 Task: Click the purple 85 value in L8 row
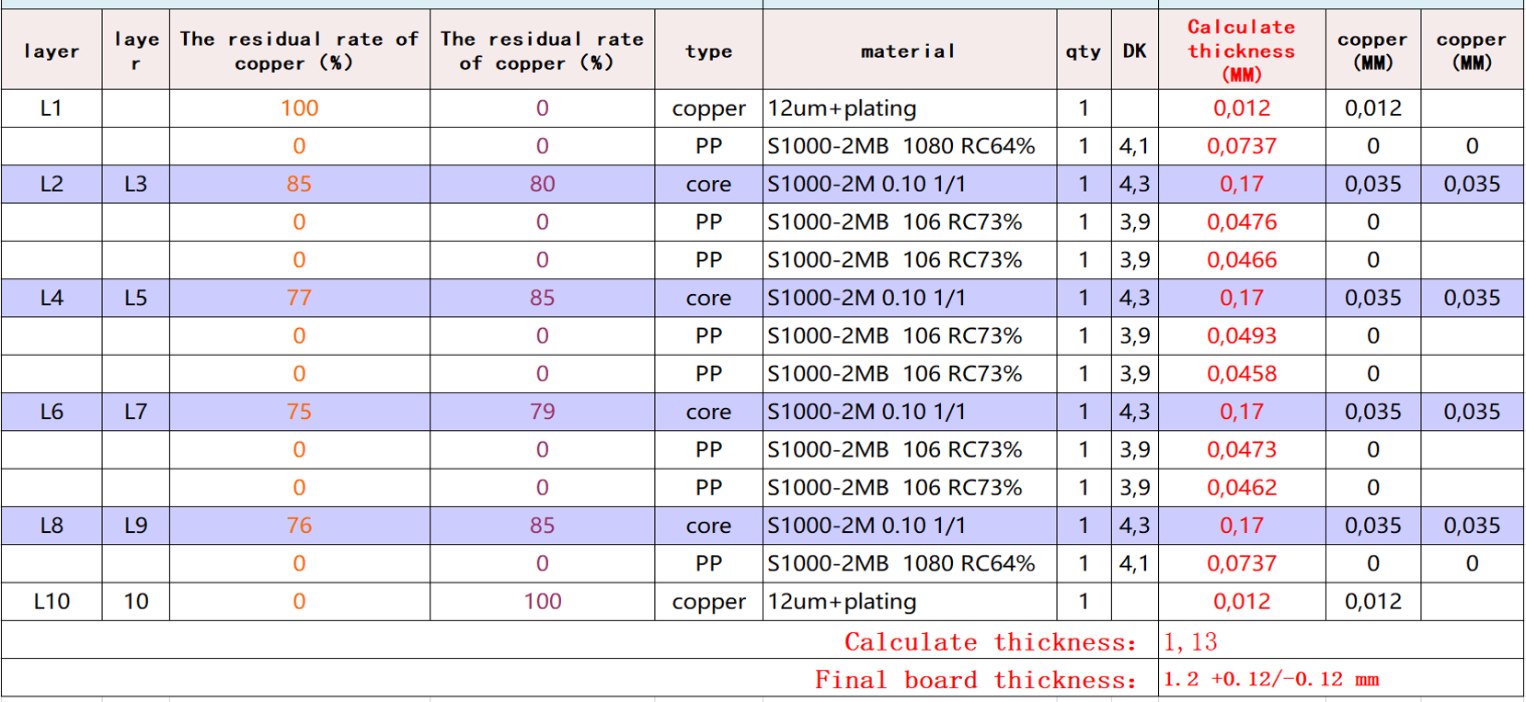coord(543,526)
